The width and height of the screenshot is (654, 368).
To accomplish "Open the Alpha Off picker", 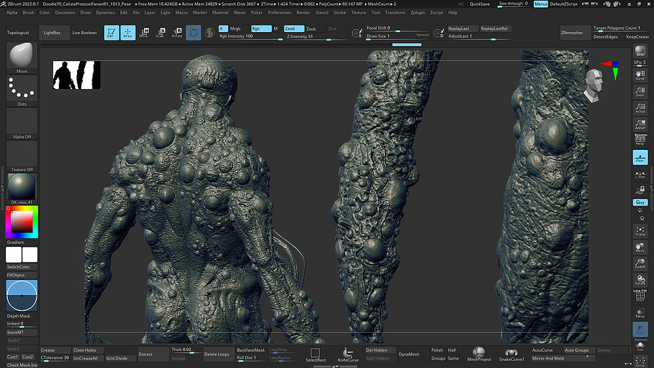I will (x=22, y=124).
